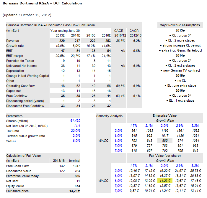Click the page title 'DCF Calculation' heading

[42, 3]
